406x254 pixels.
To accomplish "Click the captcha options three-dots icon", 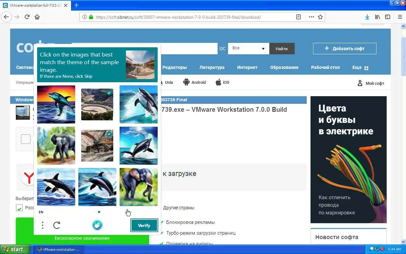I will pyautogui.click(x=43, y=225).
